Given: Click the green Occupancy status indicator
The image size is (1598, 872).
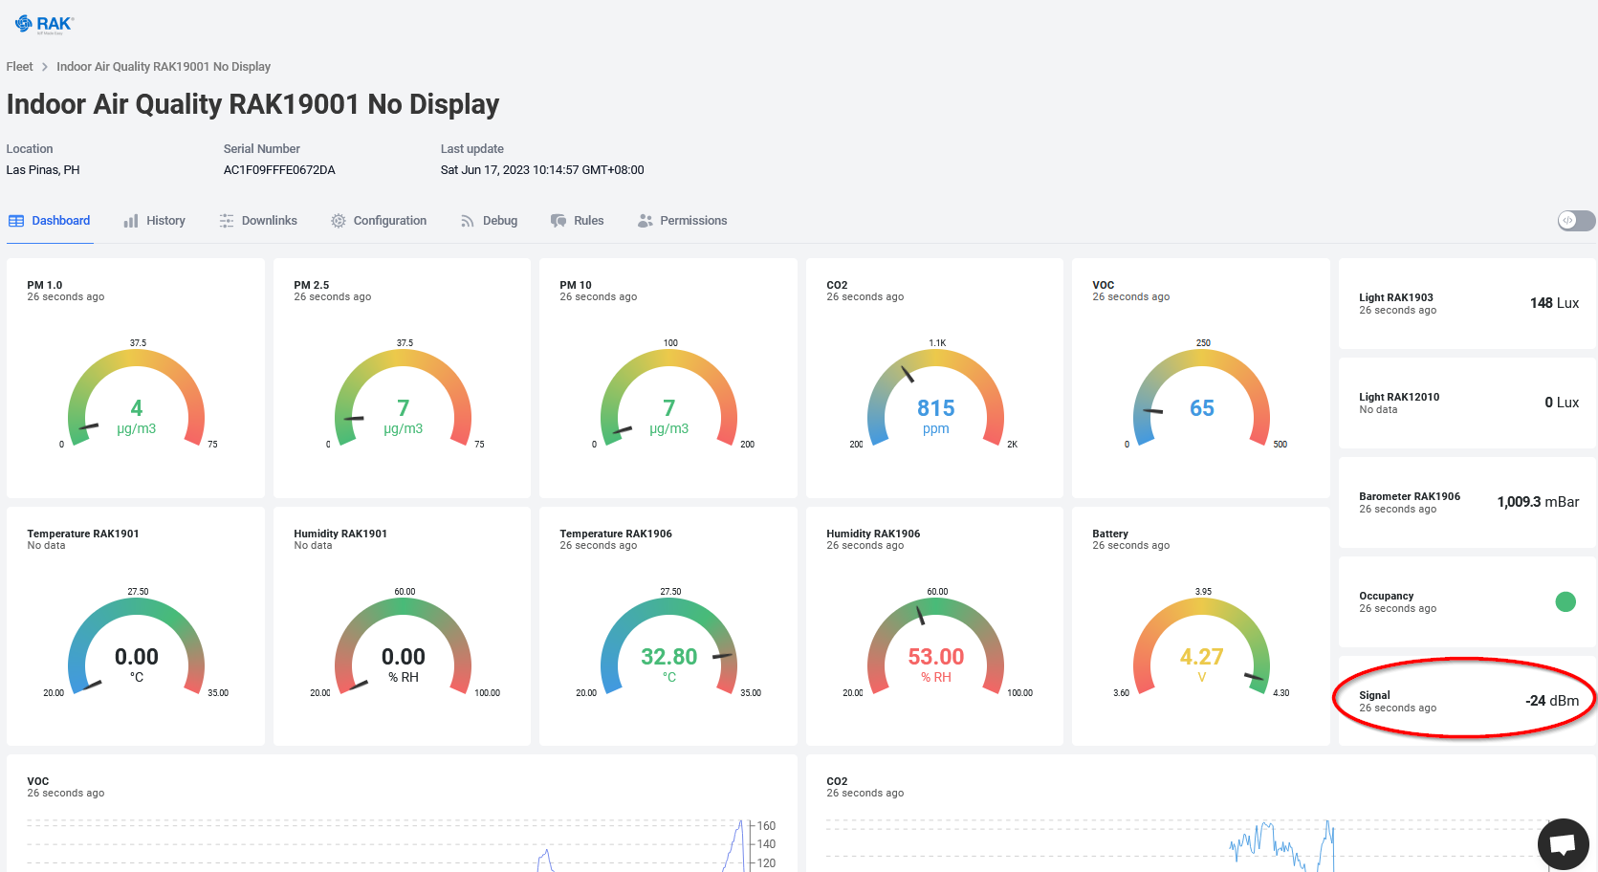Looking at the screenshot, I should (x=1565, y=601).
